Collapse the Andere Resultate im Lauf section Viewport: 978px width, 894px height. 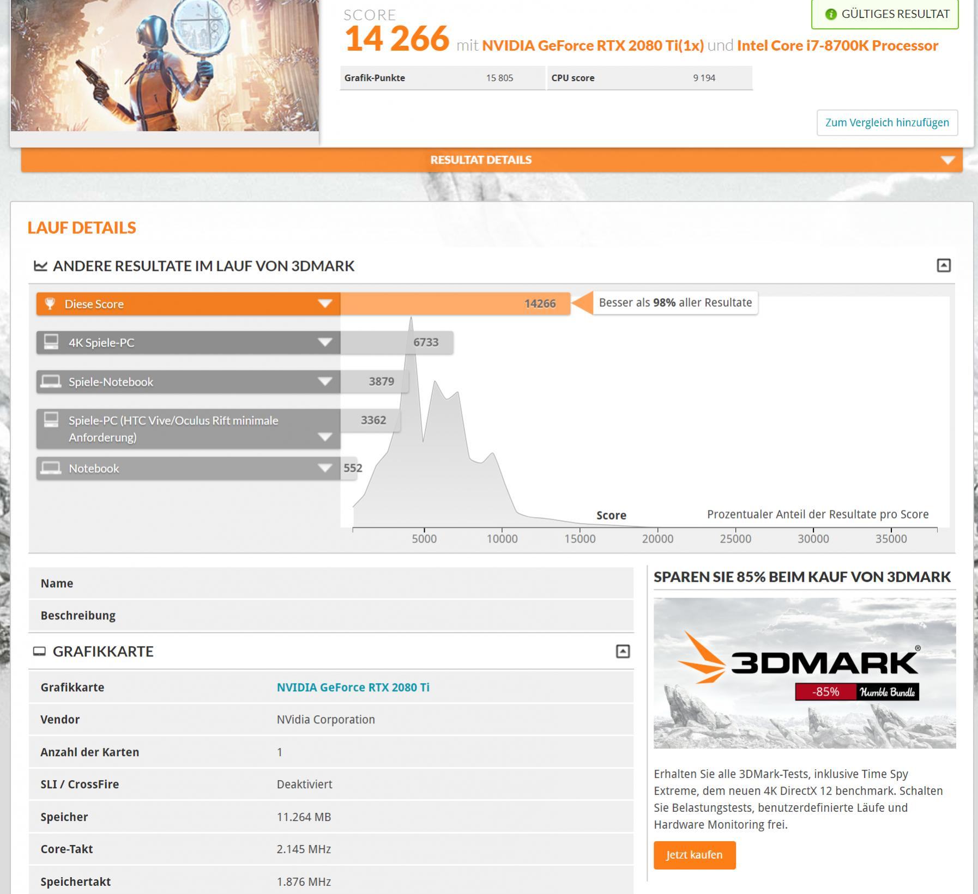[x=944, y=265]
